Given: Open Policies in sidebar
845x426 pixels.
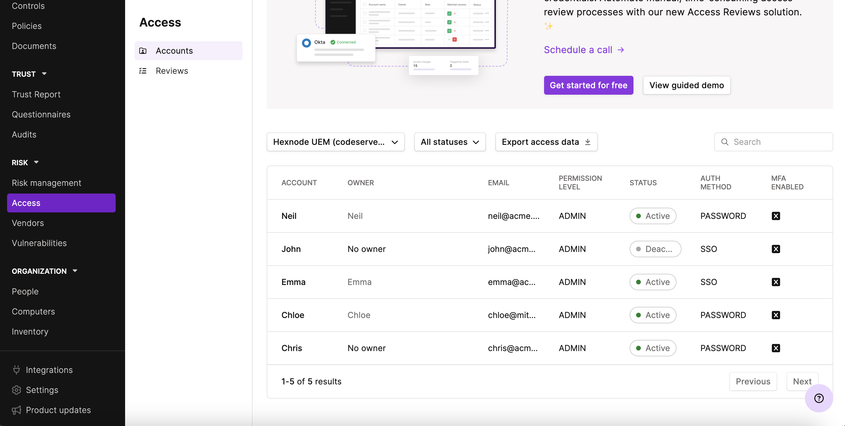Looking at the screenshot, I should (x=27, y=26).
